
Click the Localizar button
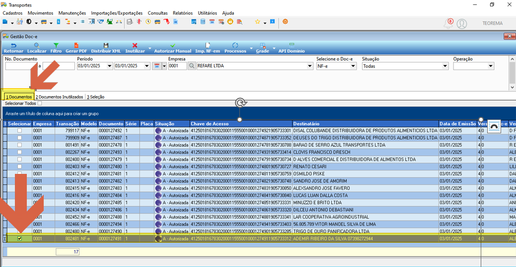coord(37,48)
